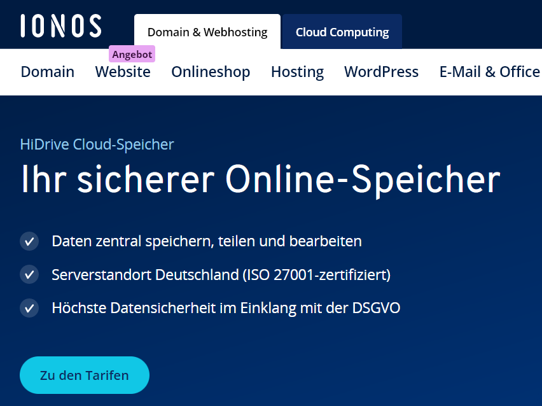Image resolution: width=542 pixels, height=406 pixels.
Task: Open the Website menu
Action: click(123, 72)
